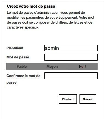The image size is (105, 119).
Task: Click the Fort strength segment
Action: [82, 66]
